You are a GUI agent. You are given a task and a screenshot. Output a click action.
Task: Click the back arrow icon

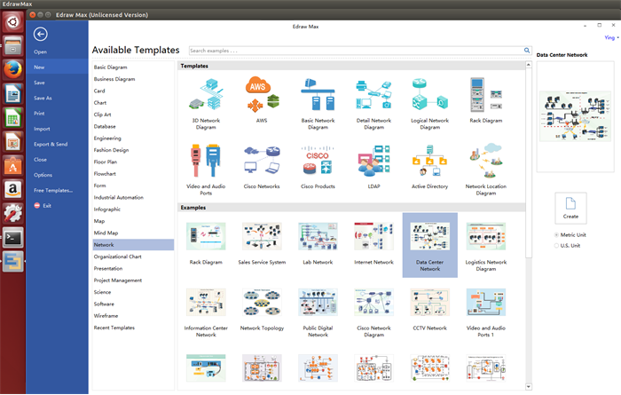point(41,35)
